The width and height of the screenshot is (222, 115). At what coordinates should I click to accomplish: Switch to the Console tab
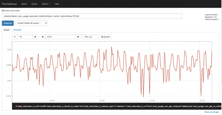tap(17, 30)
